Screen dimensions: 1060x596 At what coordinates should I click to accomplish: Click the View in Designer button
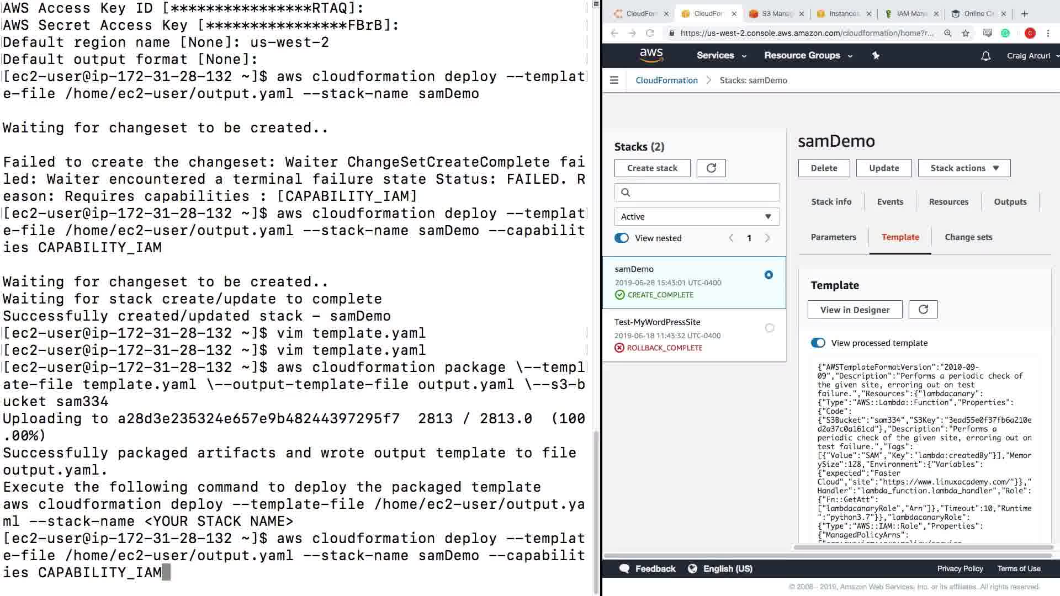tap(855, 310)
